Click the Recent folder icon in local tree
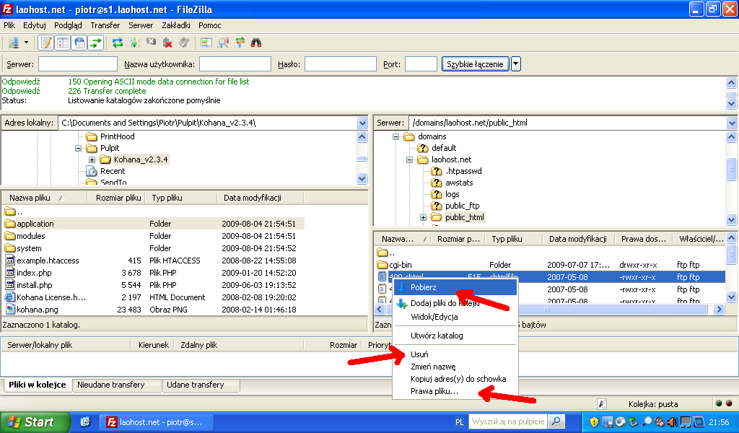 click(92, 171)
